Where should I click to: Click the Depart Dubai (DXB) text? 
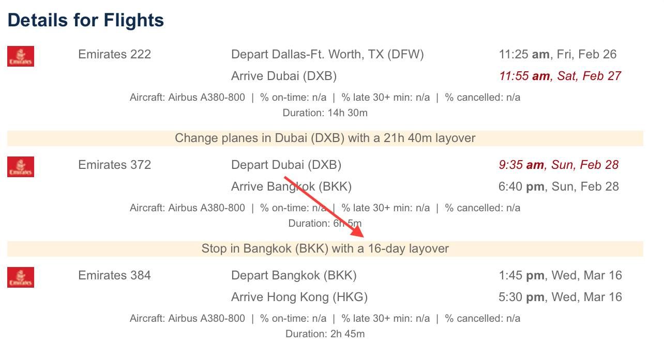click(x=286, y=165)
